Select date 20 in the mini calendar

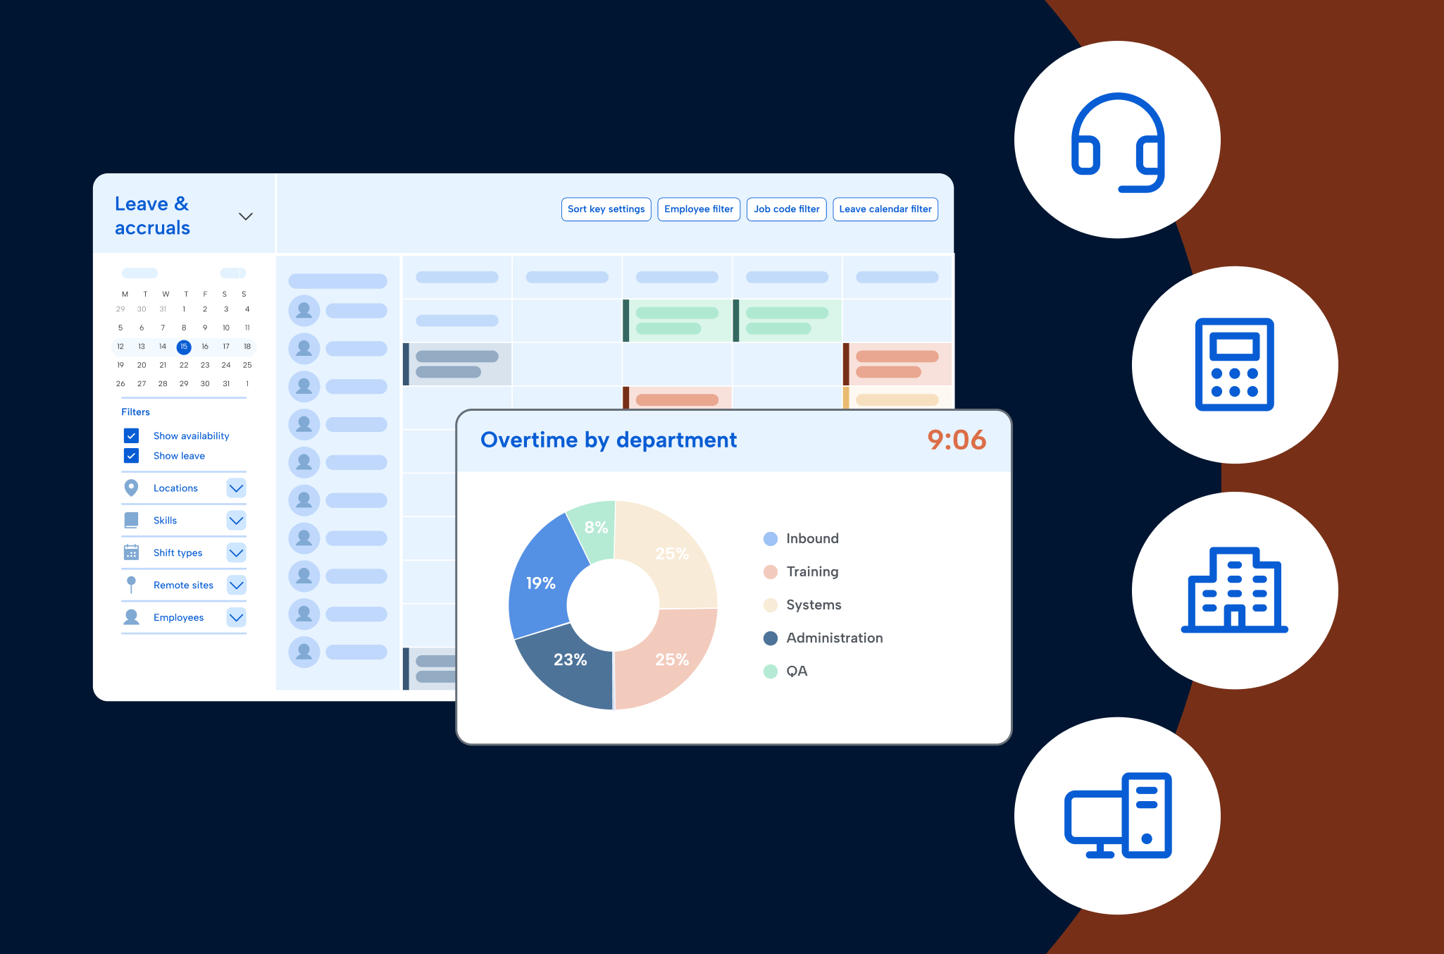click(142, 365)
